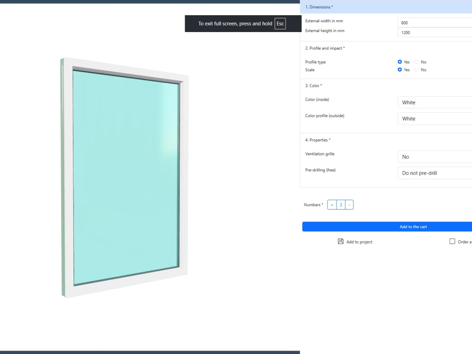This screenshot has width=472, height=354.
Task: Collapse the 1. Dimensions section header
Action: (386, 7)
